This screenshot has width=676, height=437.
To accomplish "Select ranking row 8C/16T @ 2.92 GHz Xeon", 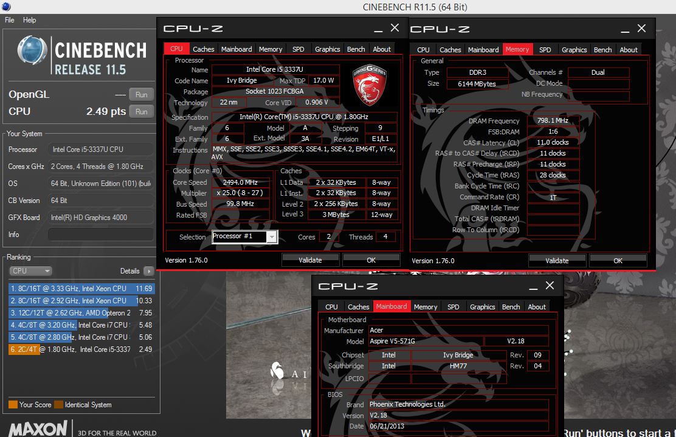I will click(x=81, y=300).
